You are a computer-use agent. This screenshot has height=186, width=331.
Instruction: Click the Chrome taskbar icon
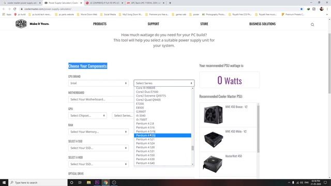click(106, 182)
